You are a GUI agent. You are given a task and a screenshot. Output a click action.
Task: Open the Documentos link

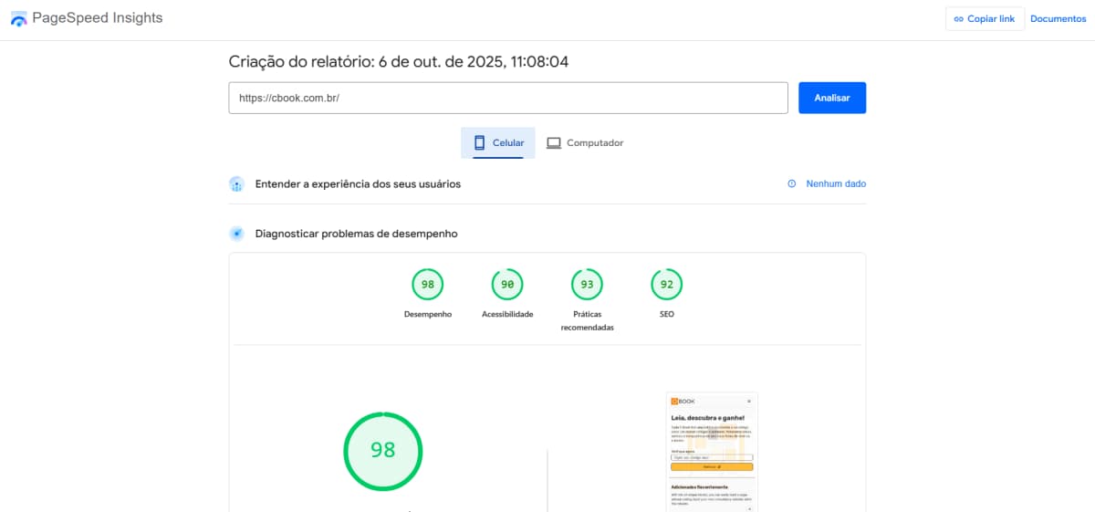point(1058,19)
